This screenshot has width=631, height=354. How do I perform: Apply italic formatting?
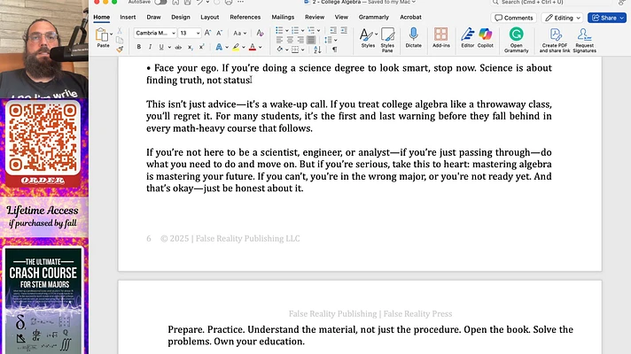point(151,48)
